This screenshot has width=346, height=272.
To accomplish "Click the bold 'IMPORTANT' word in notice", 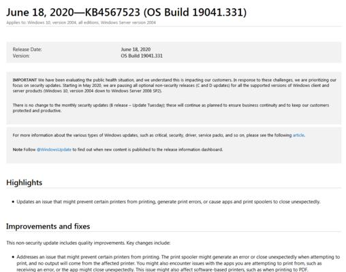I will coord(25,80).
